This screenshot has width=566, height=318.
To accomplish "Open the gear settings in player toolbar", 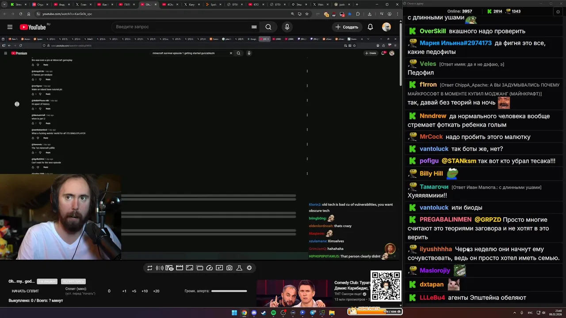I will (249, 268).
